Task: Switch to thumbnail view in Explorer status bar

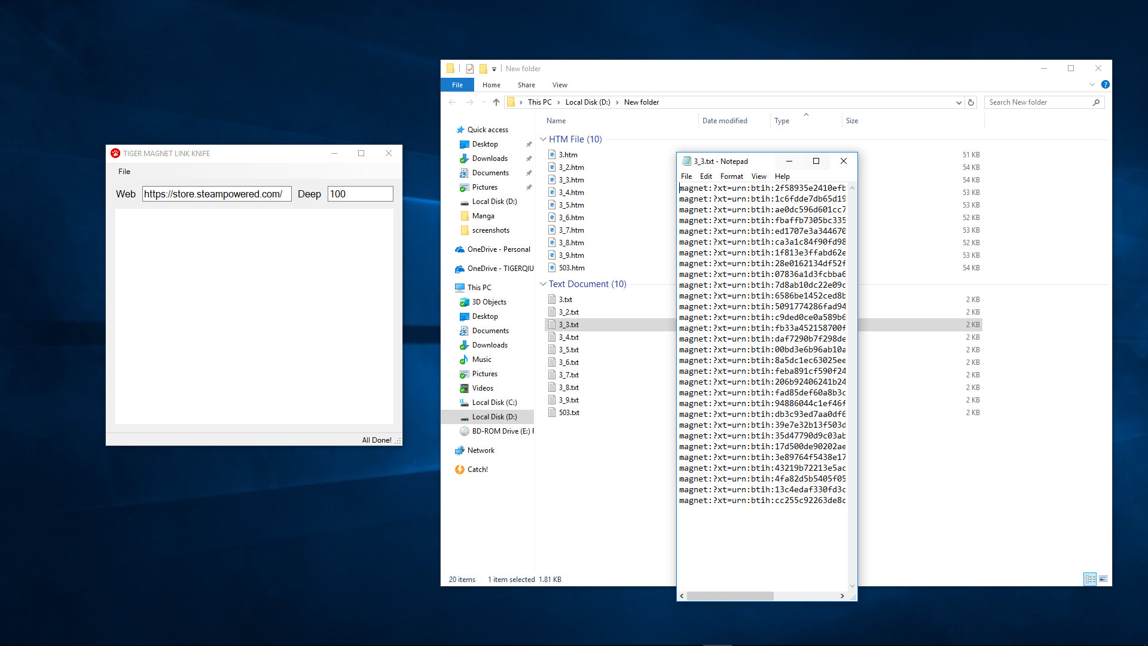Action: click(1103, 579)
